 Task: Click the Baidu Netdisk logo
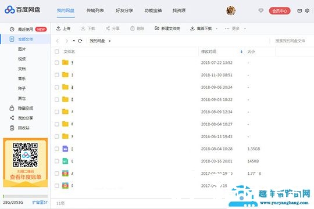pos(22,10)
